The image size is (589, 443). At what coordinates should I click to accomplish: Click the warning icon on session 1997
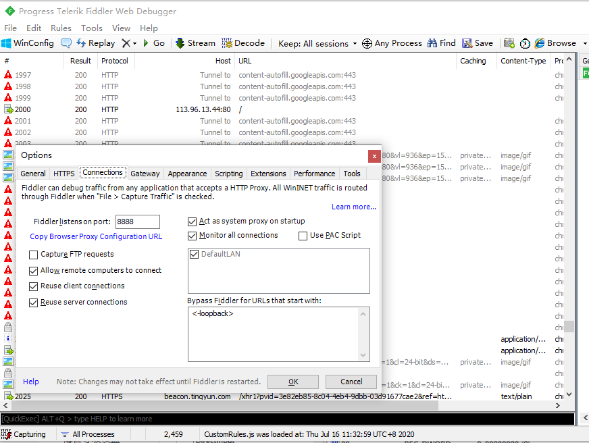(x=8, y=75)
